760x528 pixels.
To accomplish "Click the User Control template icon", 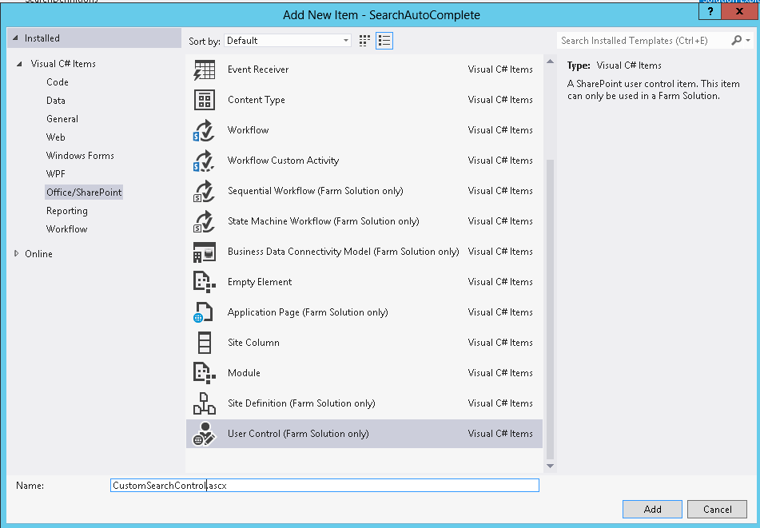I will coord(204,434).
